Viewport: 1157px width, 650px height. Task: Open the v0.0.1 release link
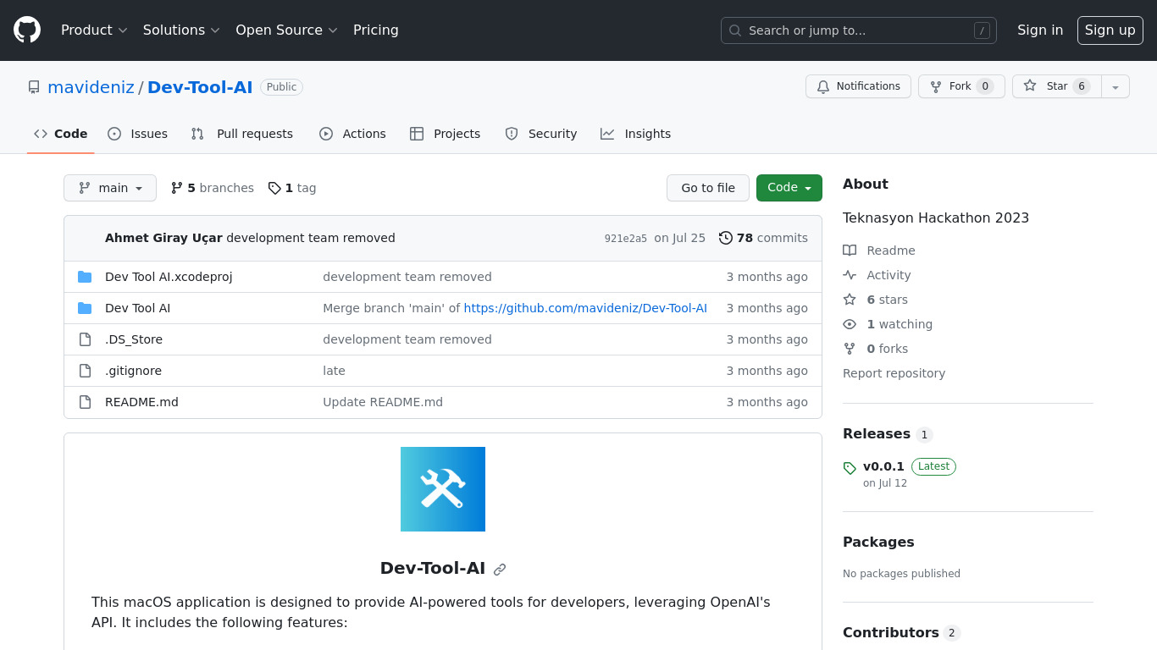tap(883, 466)
